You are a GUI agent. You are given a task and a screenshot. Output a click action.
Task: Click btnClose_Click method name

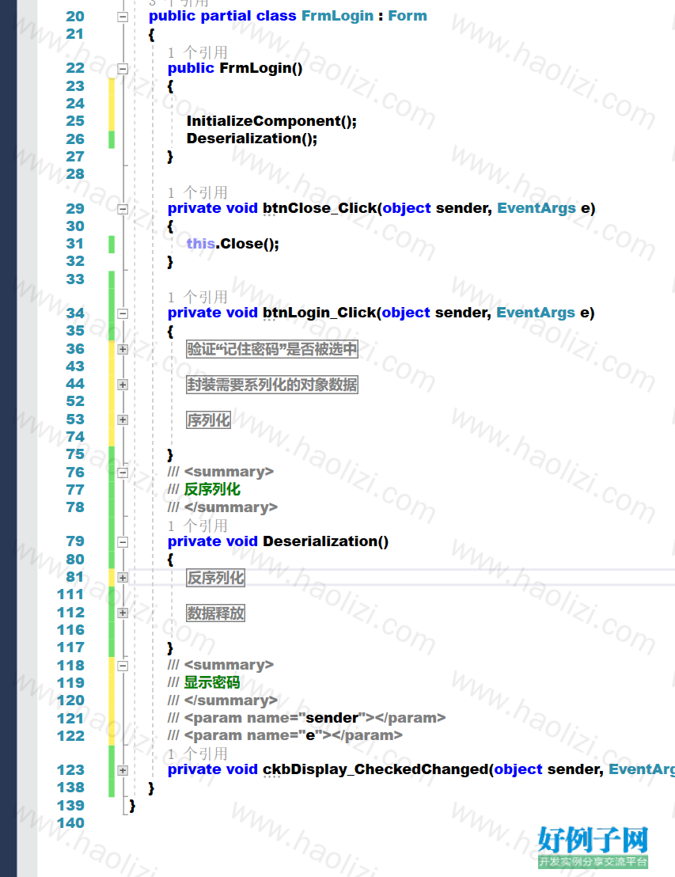(320, 209)
